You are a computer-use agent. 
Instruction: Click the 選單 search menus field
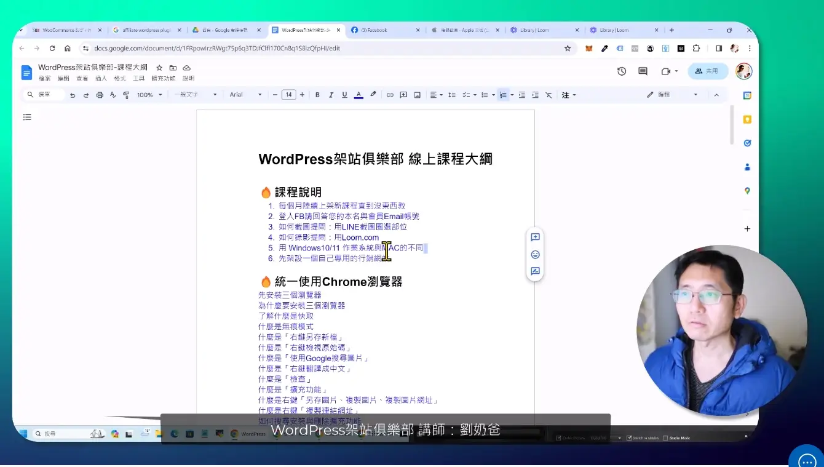point(44,95)
